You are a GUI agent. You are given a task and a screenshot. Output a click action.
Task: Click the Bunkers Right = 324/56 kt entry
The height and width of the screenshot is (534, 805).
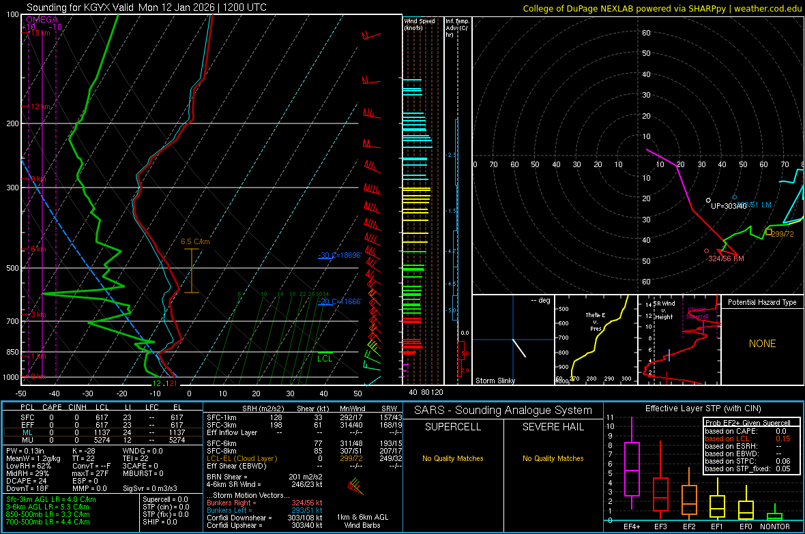point(265,503)
